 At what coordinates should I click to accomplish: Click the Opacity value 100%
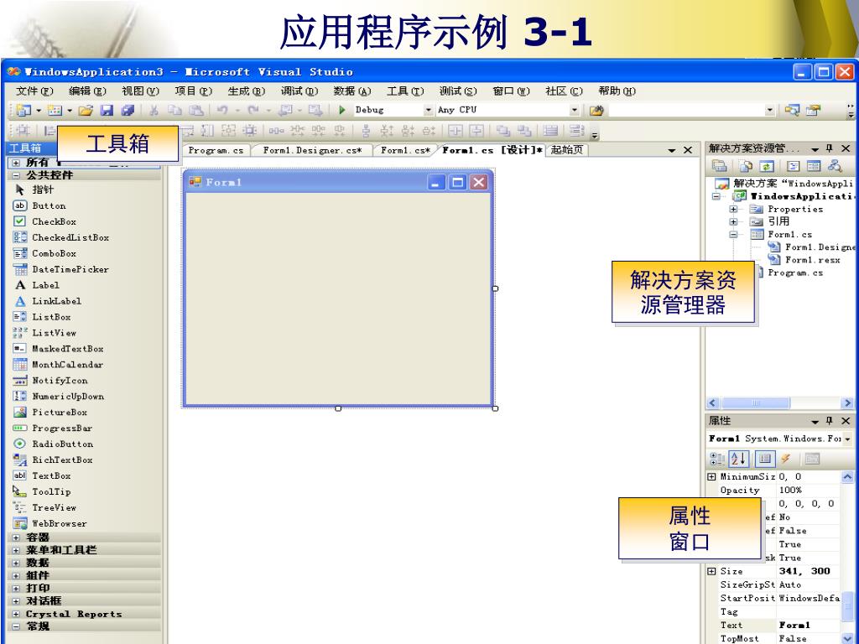(x=790, y=490)
